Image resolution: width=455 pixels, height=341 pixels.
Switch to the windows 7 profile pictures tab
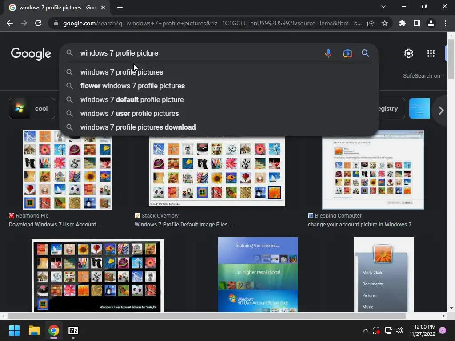[x=57, y=8]
